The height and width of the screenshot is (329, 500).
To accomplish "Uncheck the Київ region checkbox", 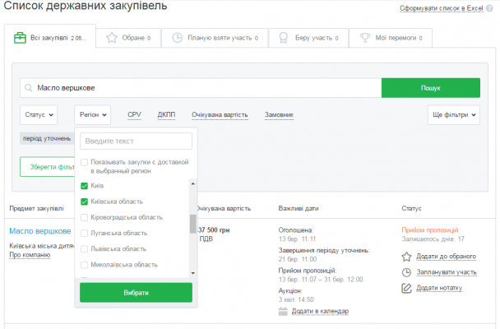I will [x=84, y=186].
